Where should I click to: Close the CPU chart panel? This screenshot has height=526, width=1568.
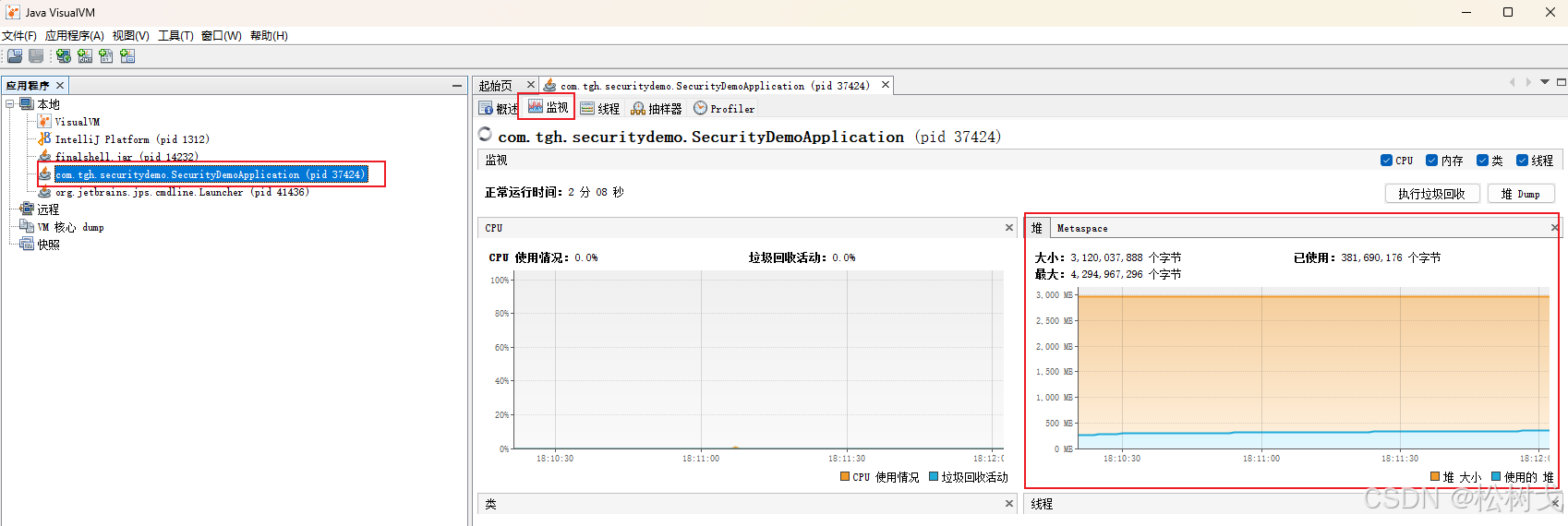click(1009, 228)
